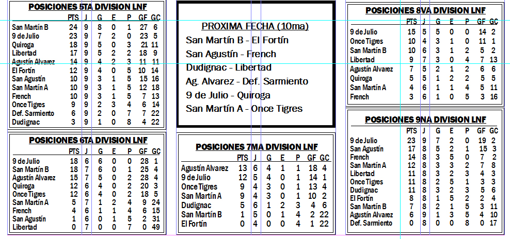Click Dudignac in the 5TA Division table

pos(25,122)
